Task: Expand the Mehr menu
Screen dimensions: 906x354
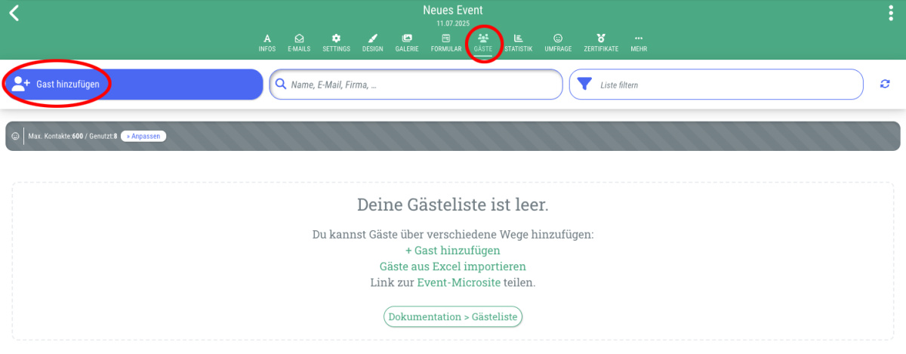Action: [639, 43]
